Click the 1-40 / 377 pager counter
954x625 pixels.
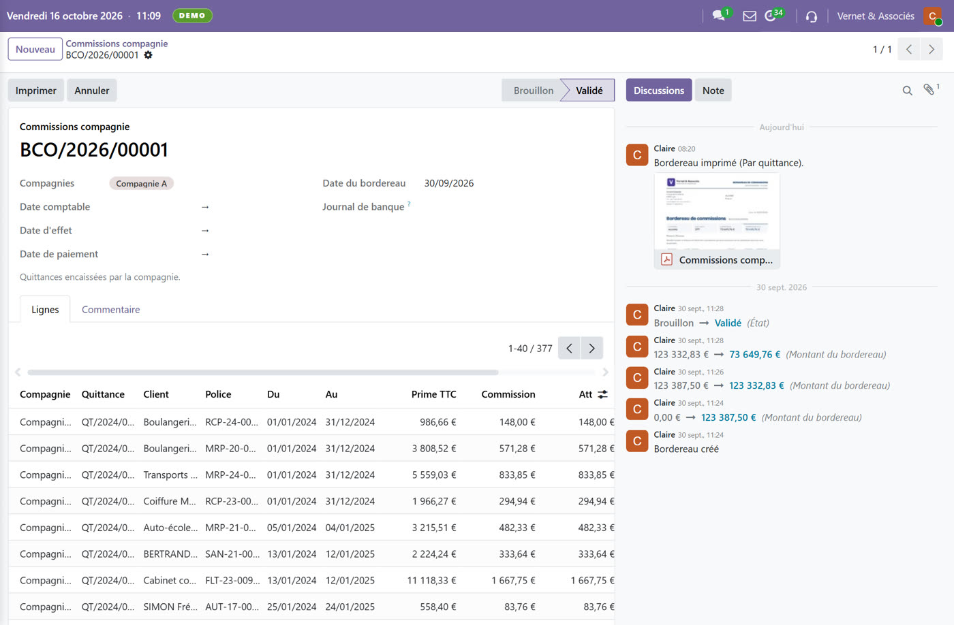tap(530, 348)
